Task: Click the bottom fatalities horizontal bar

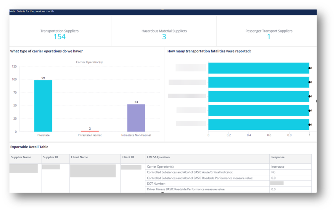Action: 258,124
